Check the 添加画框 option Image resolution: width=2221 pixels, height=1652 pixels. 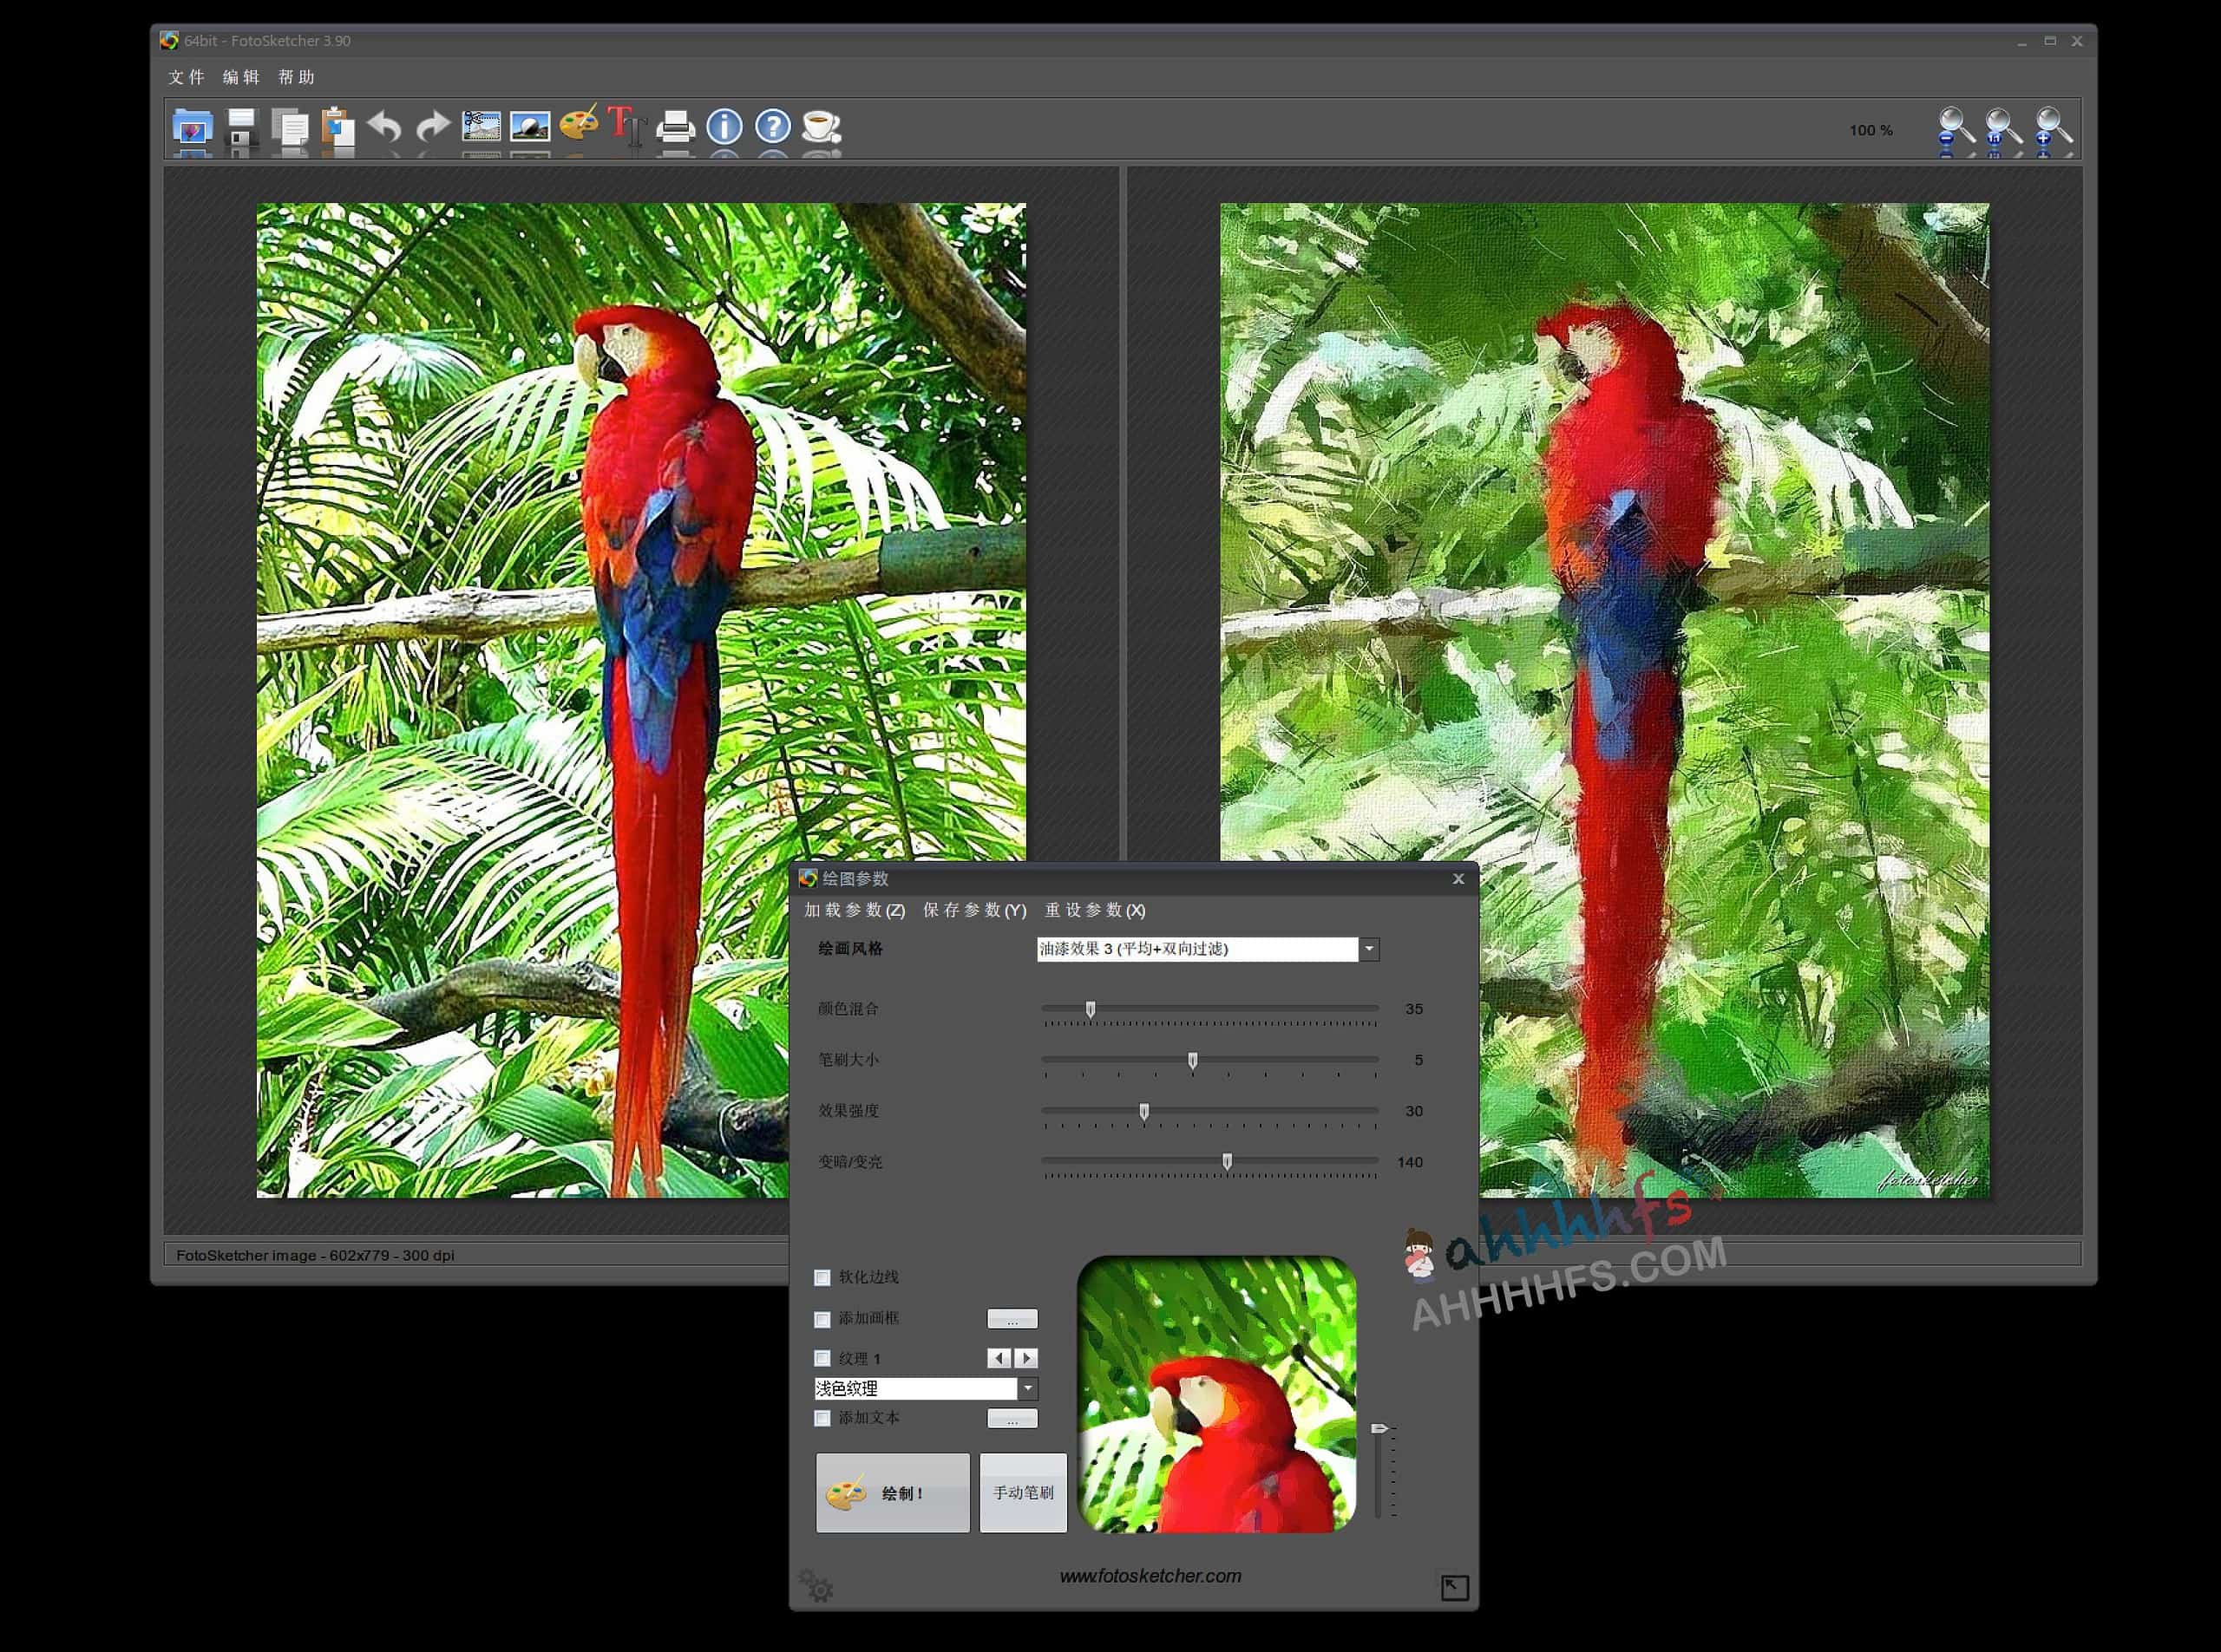[822, 1320]
